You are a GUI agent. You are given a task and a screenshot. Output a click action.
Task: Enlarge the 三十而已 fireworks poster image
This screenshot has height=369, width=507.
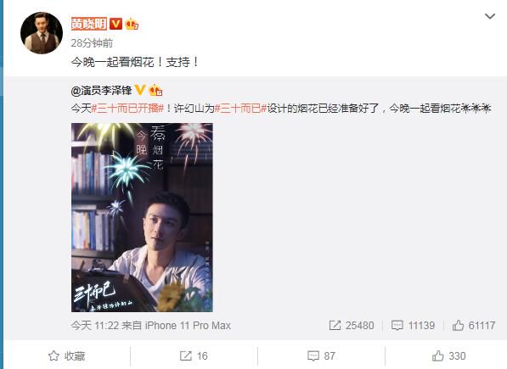point(142,217)
